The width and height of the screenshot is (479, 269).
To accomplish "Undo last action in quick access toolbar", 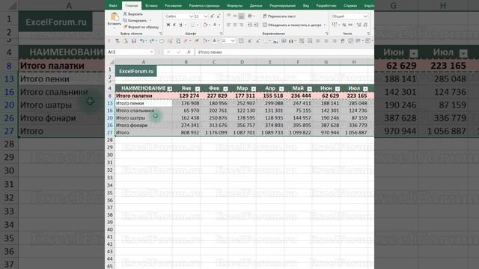I will tap(141, 41).
